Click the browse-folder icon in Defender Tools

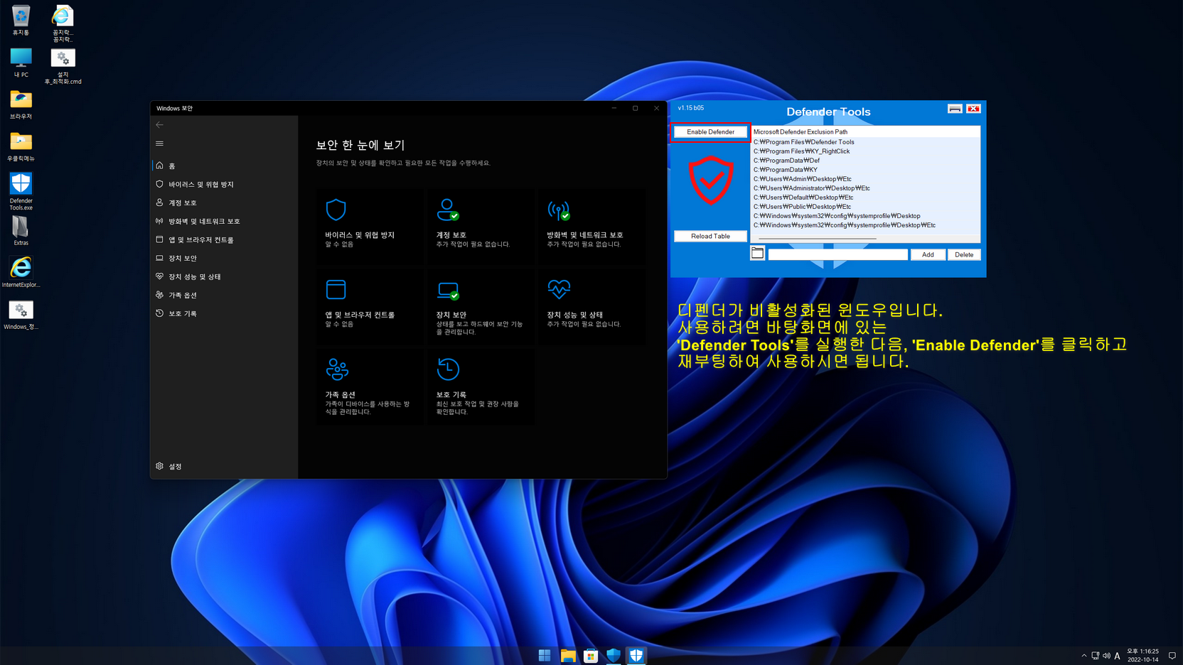(757, 254)
